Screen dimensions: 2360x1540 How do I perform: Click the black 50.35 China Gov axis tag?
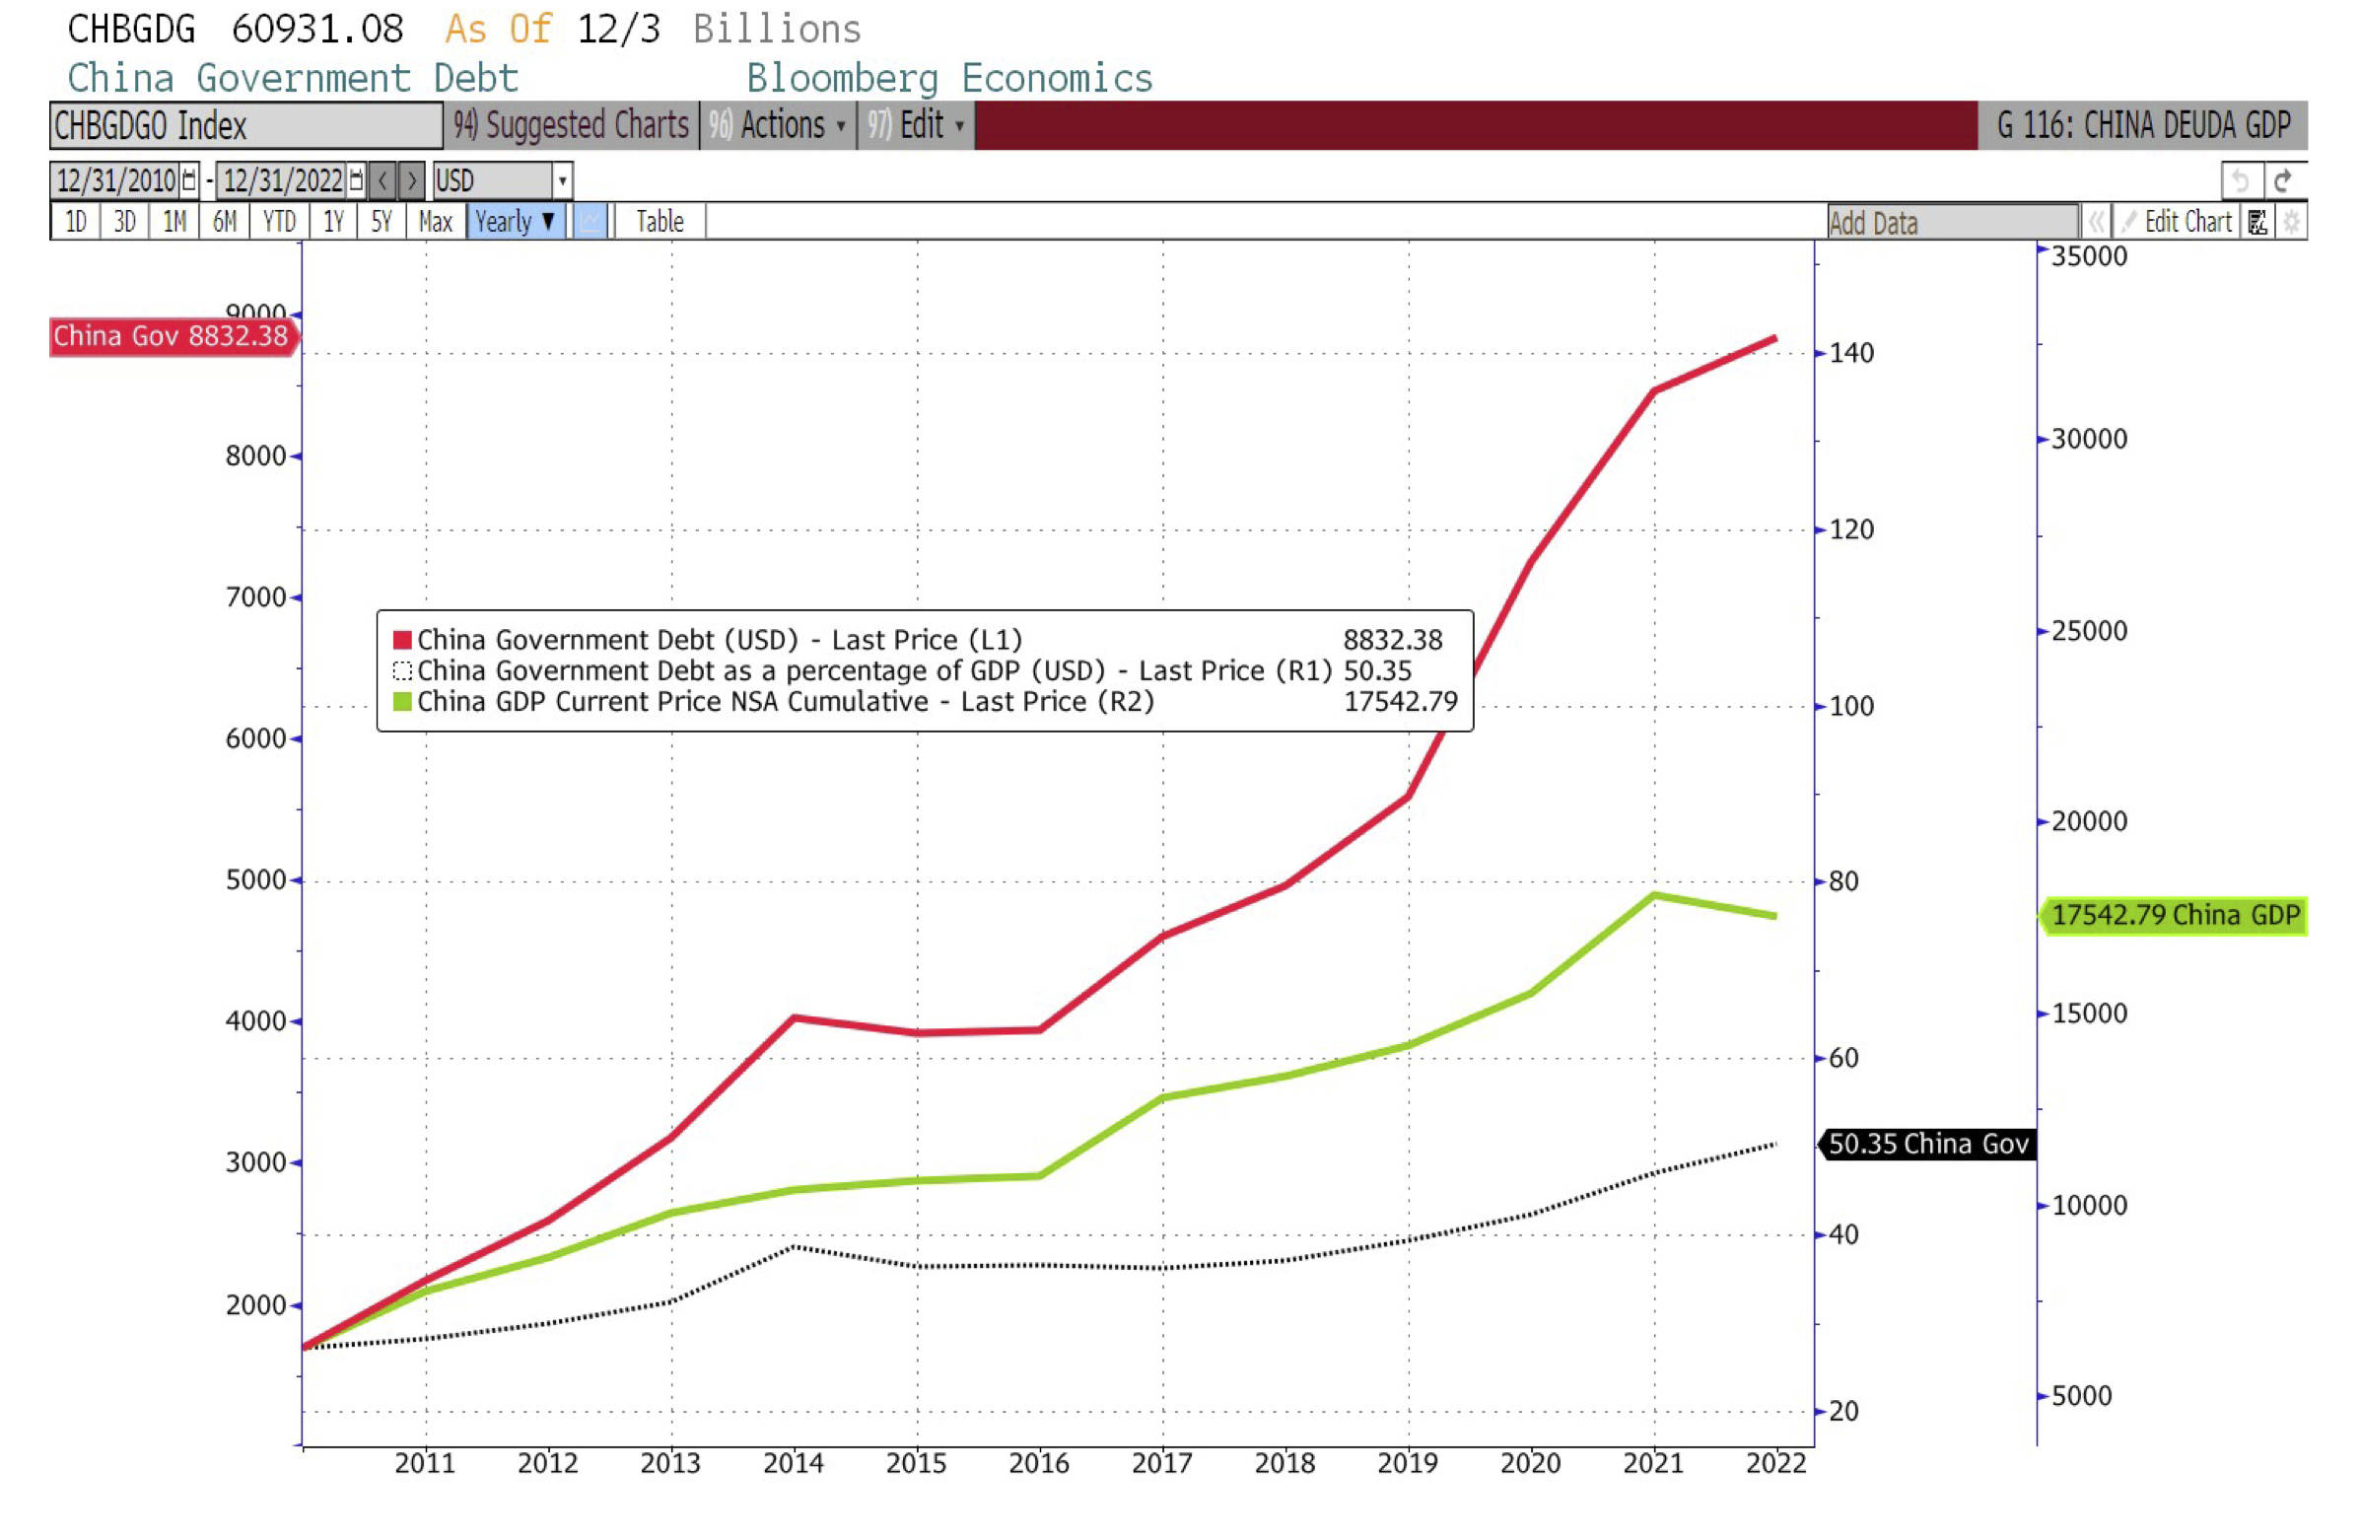[x=1926, y=1145]
